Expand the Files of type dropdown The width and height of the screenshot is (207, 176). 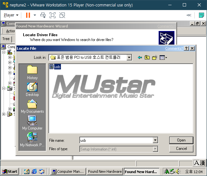(x=155, y=149)
